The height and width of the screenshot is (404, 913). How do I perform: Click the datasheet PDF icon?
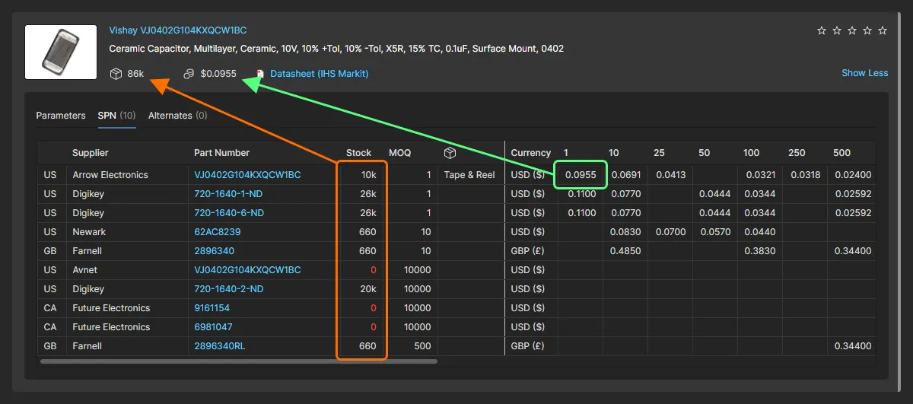coord(261,74)
